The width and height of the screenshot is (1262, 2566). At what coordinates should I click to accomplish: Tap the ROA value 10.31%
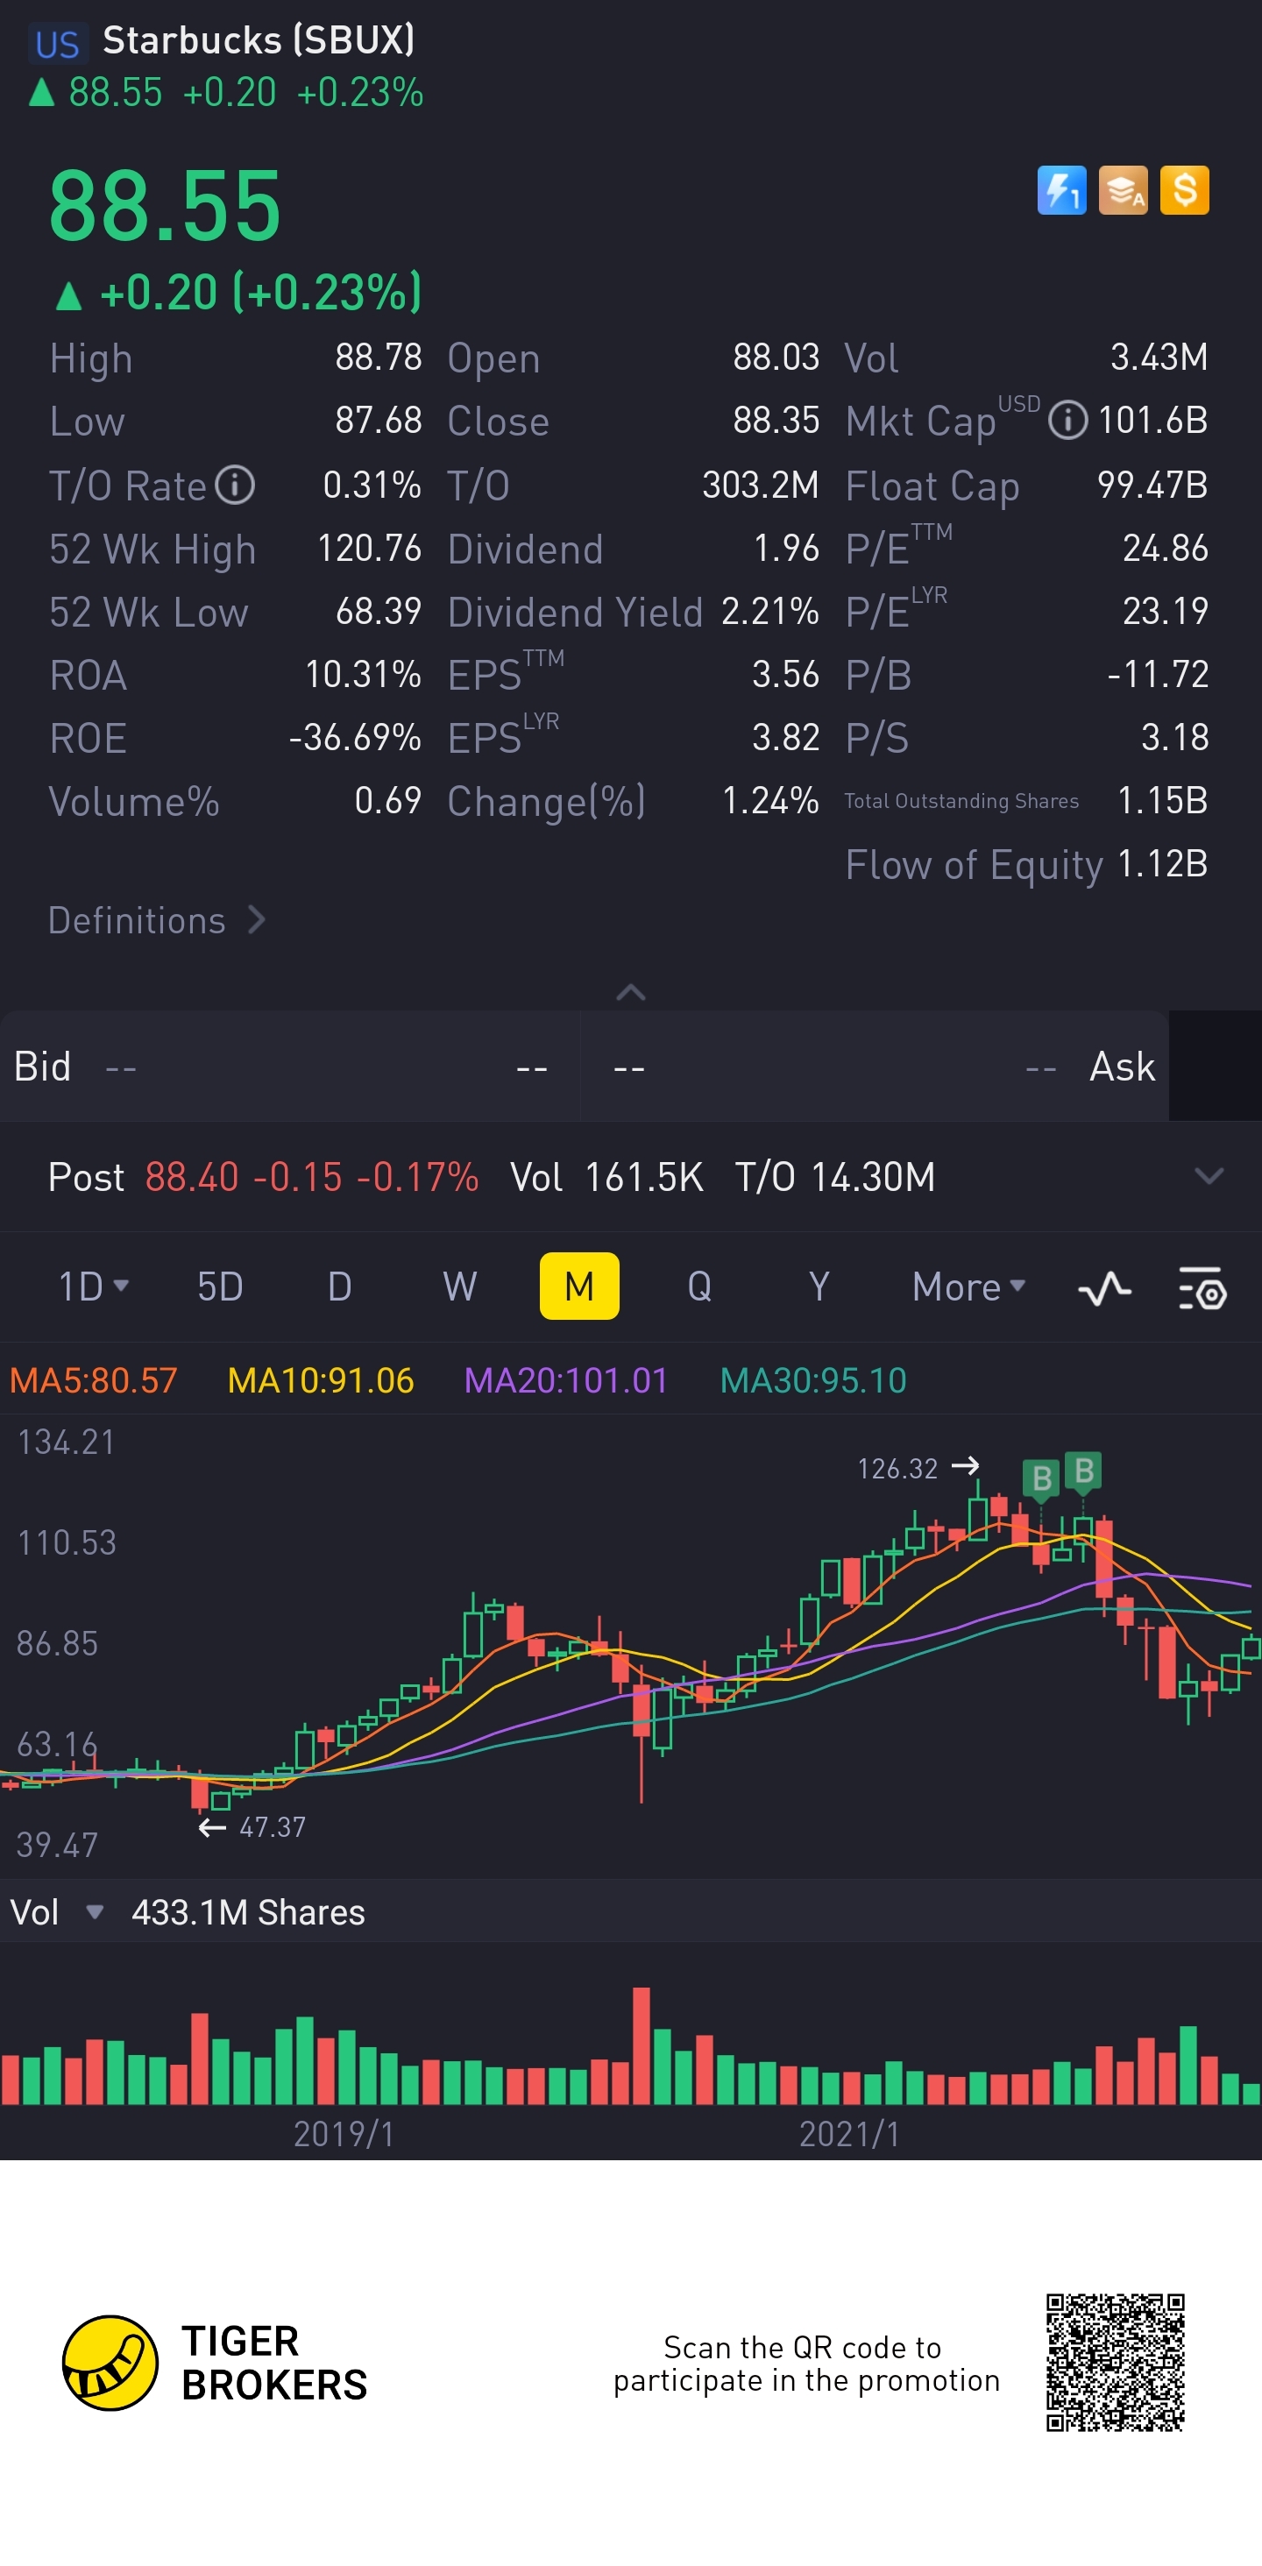(363, 675)
